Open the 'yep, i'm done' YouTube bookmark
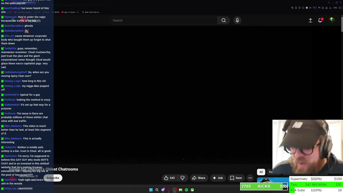 (70, 12)
